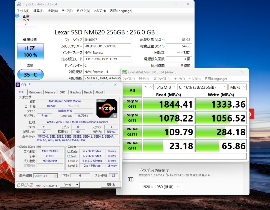Click the CrystalDiskInfo title bar app icon
The height and width of the screenshot is (210, 270).
pos(19,4)
